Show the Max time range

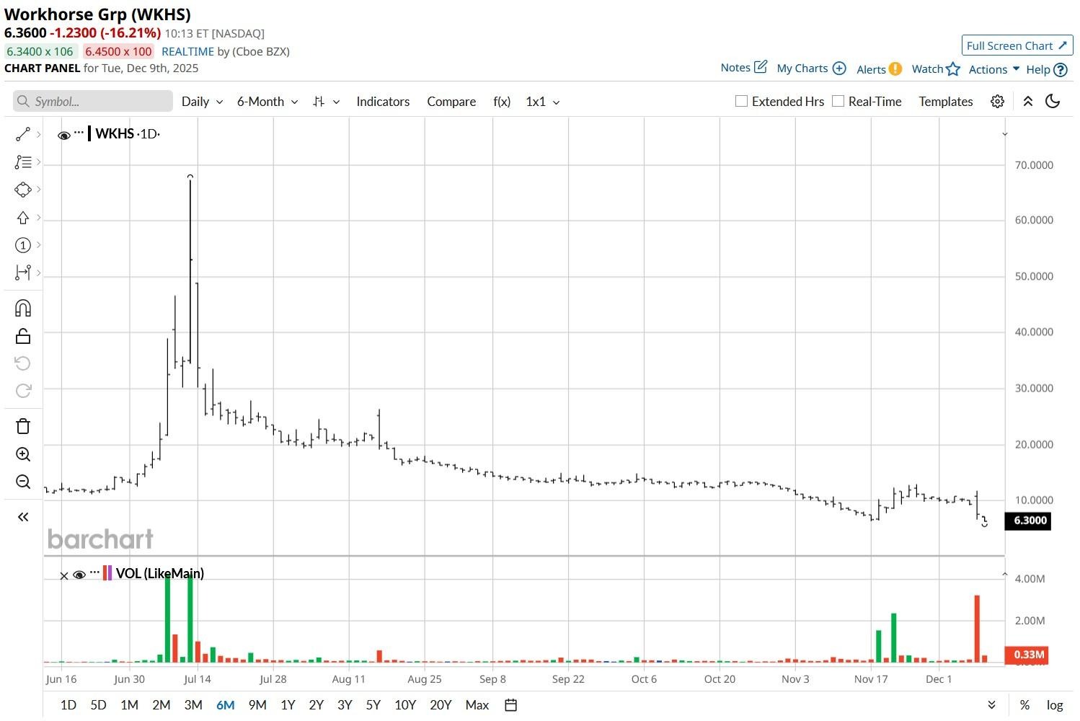point(477,705)
